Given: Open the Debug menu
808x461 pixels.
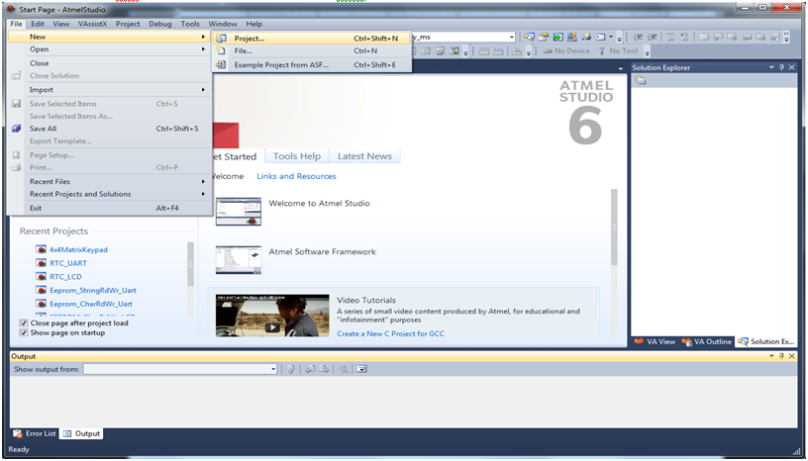Looking at the screenshot, I should click(160, 24).
